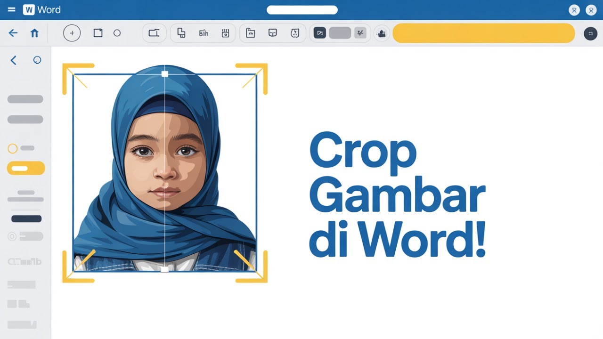Screen dimensions: 603x339
Task: Click the gray pill button in the toolbar
Action: tap(340, 33)
